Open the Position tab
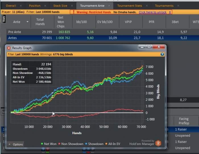Viewport: 199px width, 154px height. click(x=35, y=6)
